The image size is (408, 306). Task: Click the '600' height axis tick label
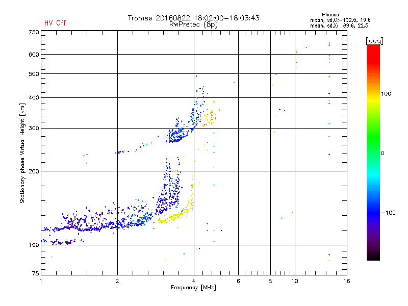pyautogui.click(x=34, y=55)
